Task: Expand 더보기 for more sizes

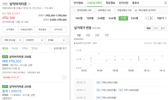Action: click(x=162, y=18)
